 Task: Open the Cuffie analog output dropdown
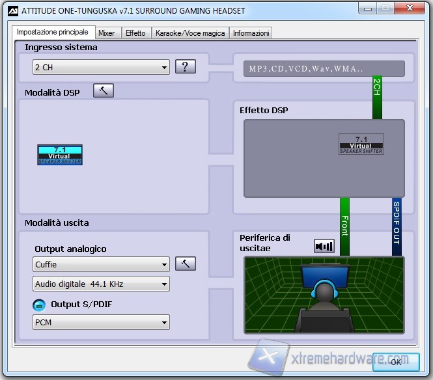click(x=101, y=265)
